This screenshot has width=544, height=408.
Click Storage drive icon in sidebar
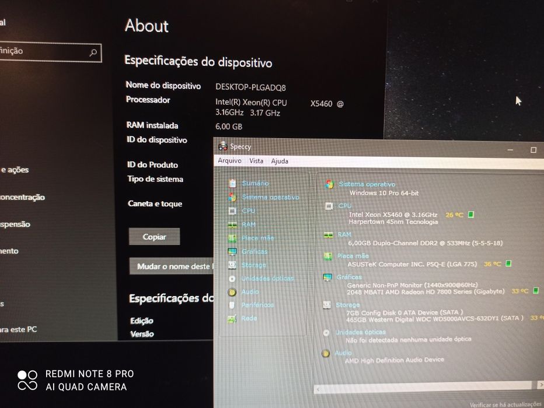(x=232, y=265)
